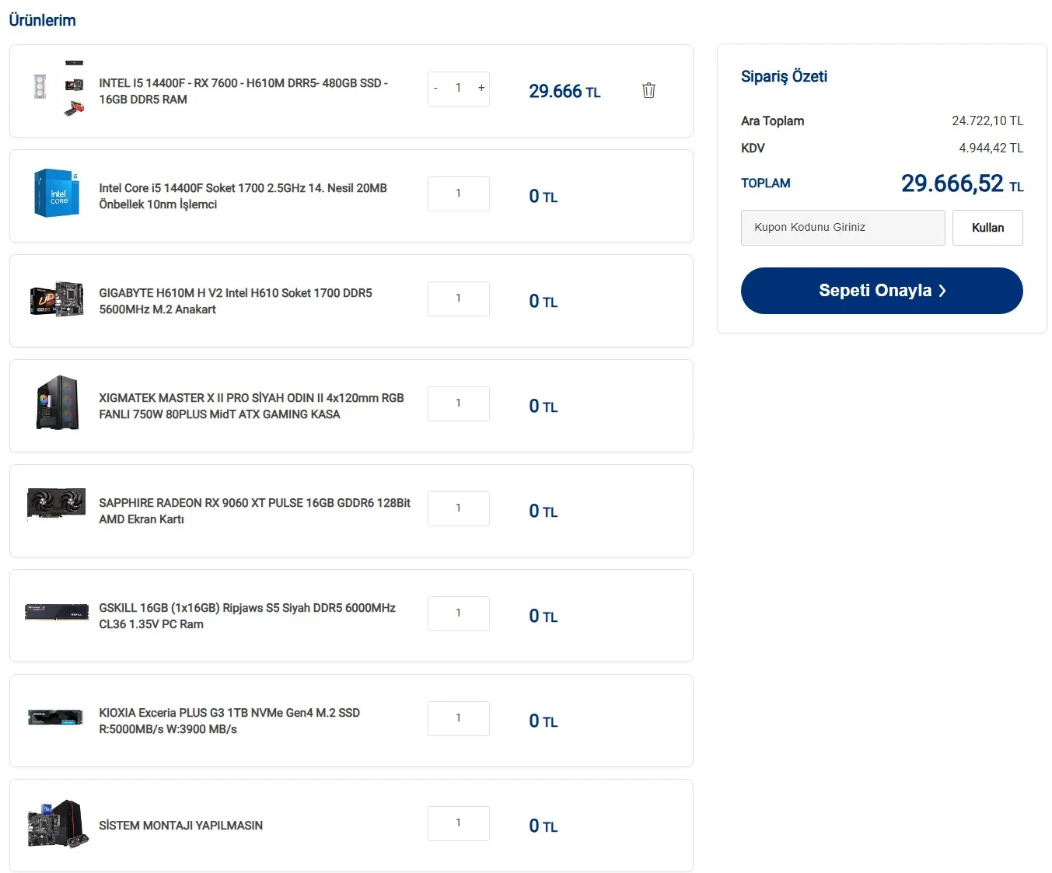The width and height of the screenshot is (1052, 873).
Task: View the SAPPHIRE RADEON RX 9060 XT image
Action: pos(57,504)
